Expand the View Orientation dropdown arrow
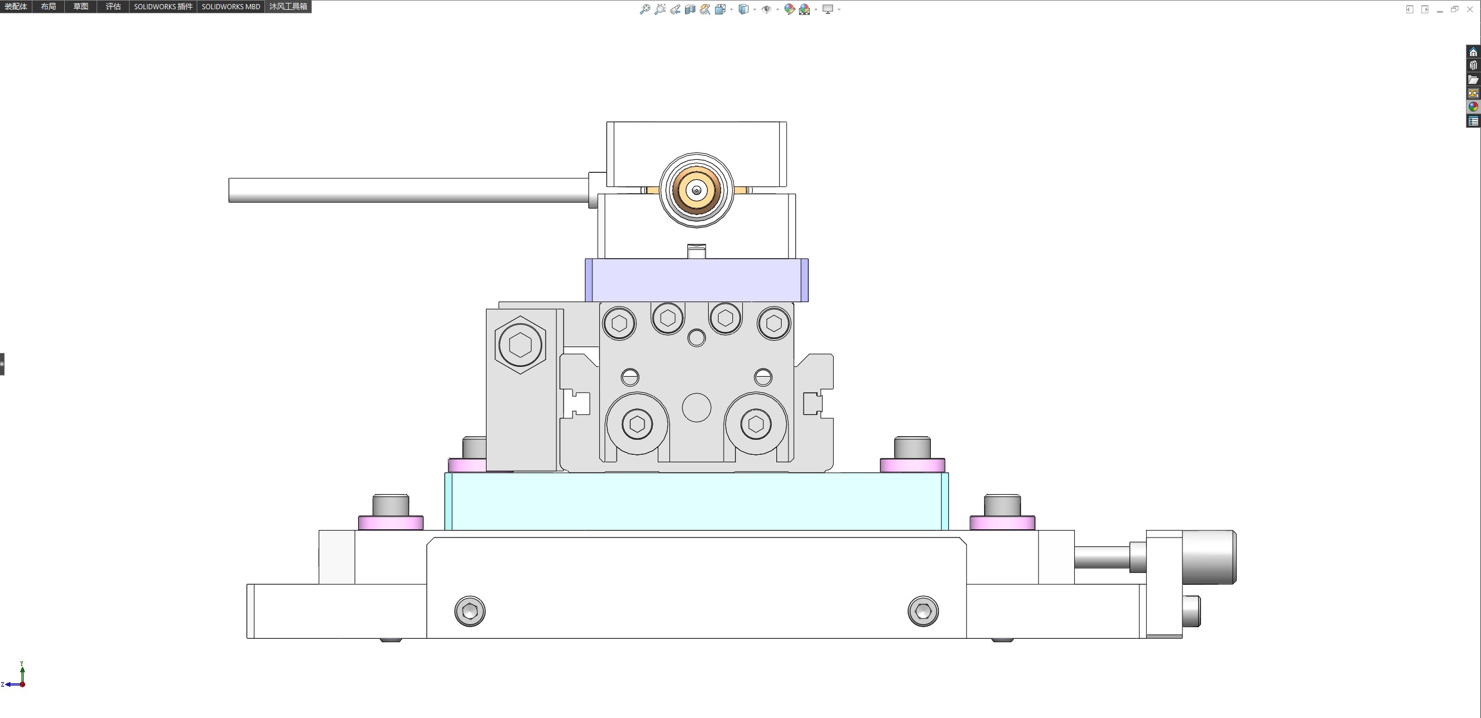 pyautogui.click(x=731, y=9)
